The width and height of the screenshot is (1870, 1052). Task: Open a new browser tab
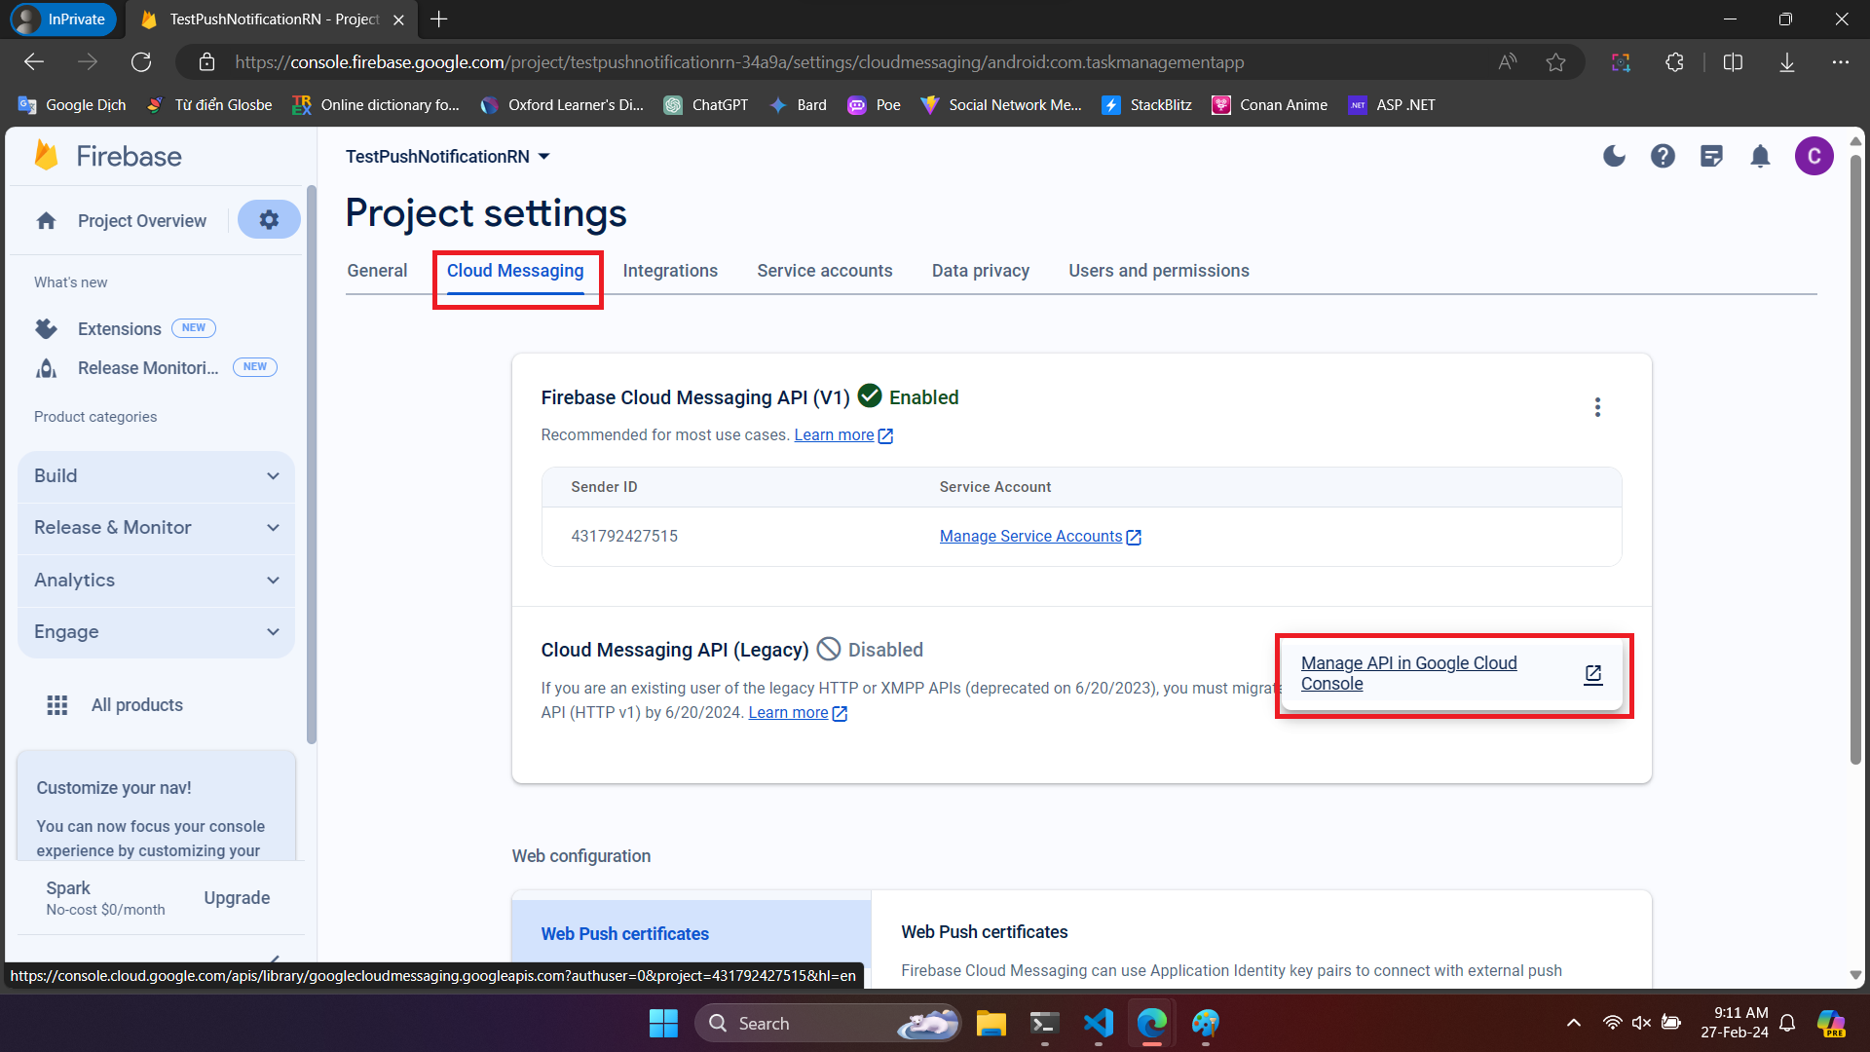pos(439,19)
